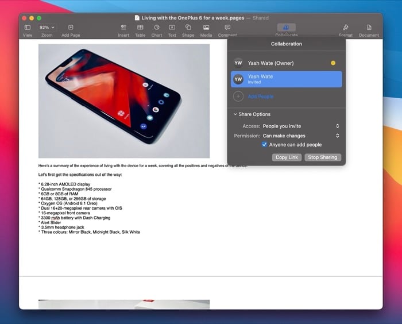The height and width of the screenshot is (324, 402).
Task: Click the YW avatar of the owner
Action: point(238,63)
